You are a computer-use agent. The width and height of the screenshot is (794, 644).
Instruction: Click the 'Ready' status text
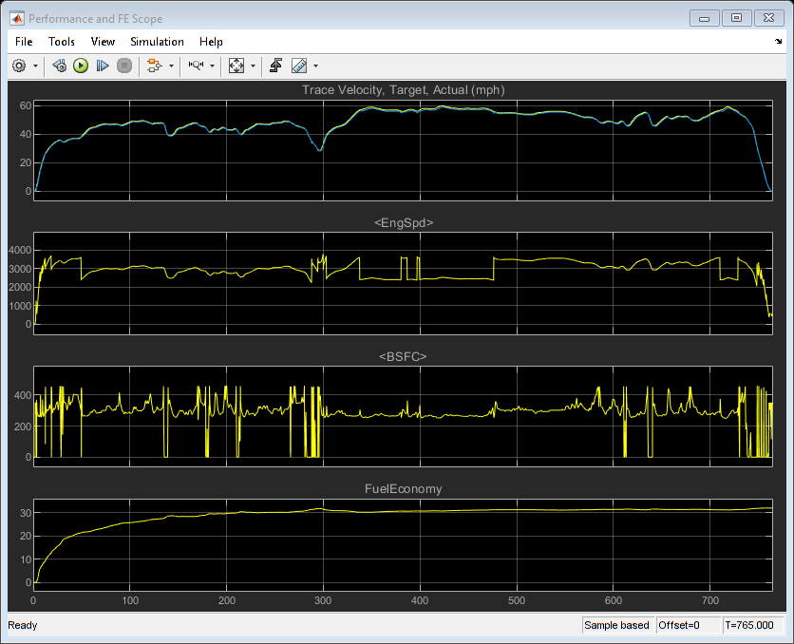tap(22, 625)
